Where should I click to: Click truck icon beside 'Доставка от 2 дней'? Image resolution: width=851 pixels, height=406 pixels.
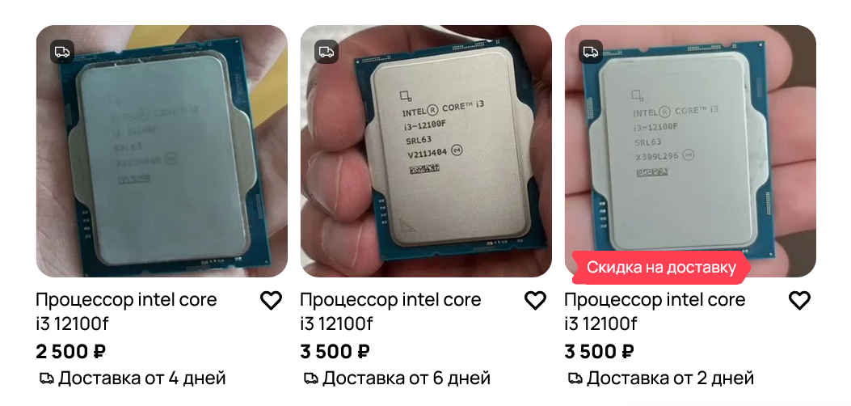click(575, 379)
